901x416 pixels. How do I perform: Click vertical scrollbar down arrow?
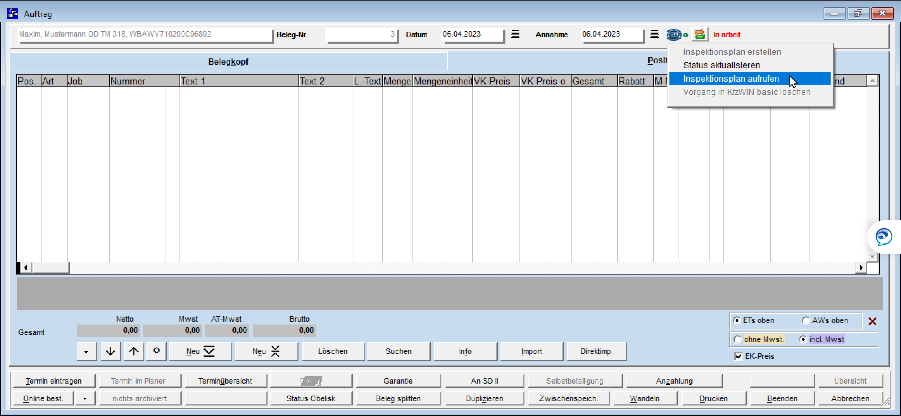click(x=872, y=257)
